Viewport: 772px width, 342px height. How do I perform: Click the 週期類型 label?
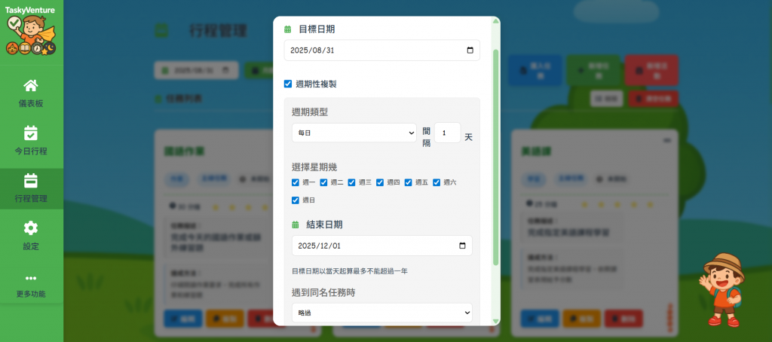pyautogui.click(x=310, y=112)
